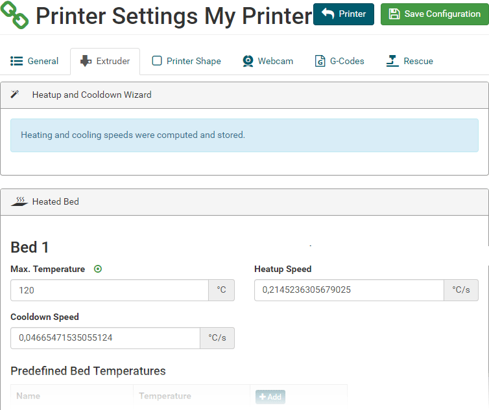
Task: Edit the Max. Temperature field showing 120
Action: pos(110,290)
